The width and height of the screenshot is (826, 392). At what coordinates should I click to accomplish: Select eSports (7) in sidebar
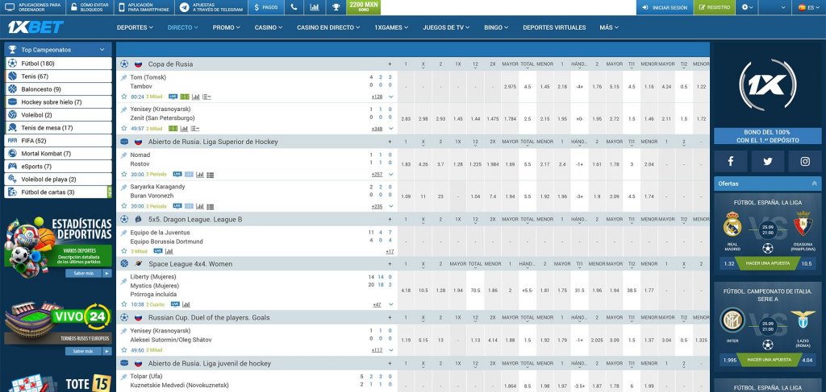[58, 167]
